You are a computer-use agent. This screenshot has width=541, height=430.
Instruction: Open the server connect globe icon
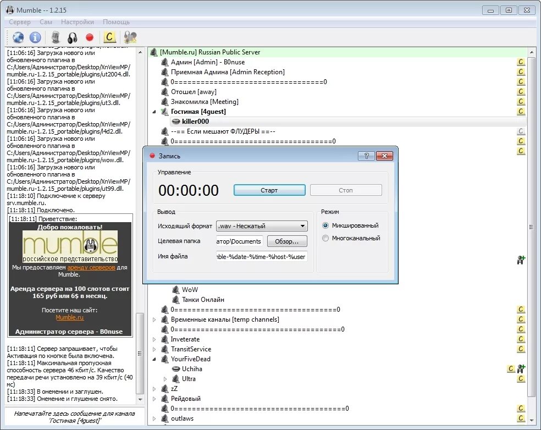pos(18,37)
